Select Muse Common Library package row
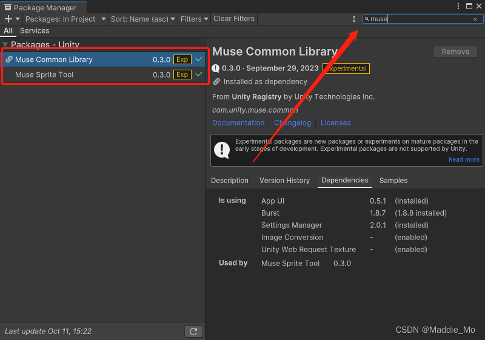Screen dimensions: 485x340 [x=104, y=59]
